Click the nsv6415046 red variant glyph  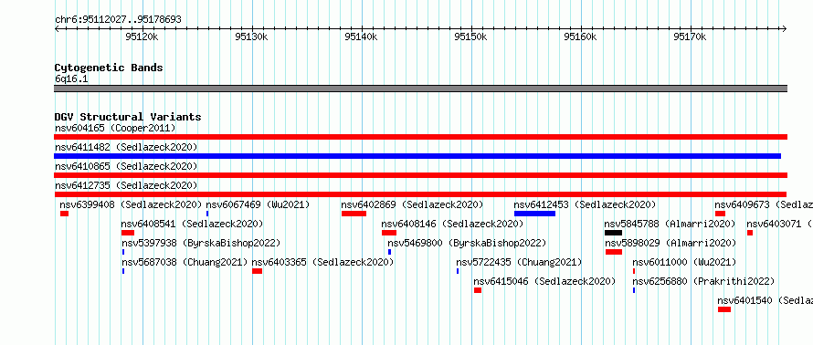click(x=478, y=290)
